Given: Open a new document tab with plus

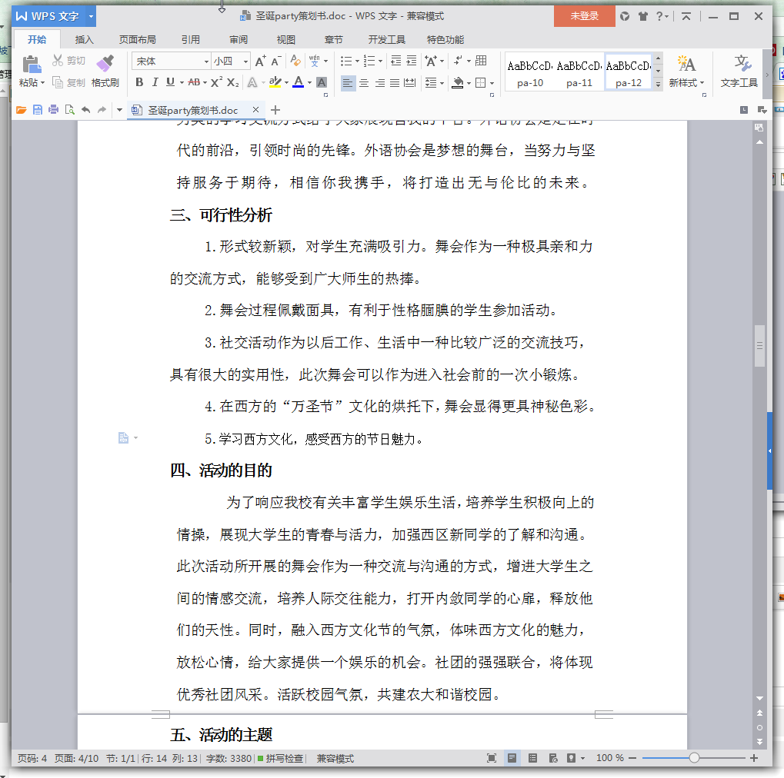Looking at the screenshot, I should 275,110.
